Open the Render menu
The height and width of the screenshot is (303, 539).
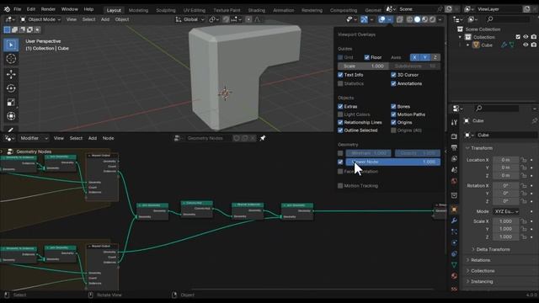(48, 9)
